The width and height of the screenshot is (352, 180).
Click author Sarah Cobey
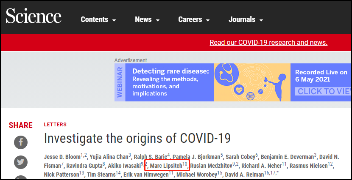click(240, 157)
